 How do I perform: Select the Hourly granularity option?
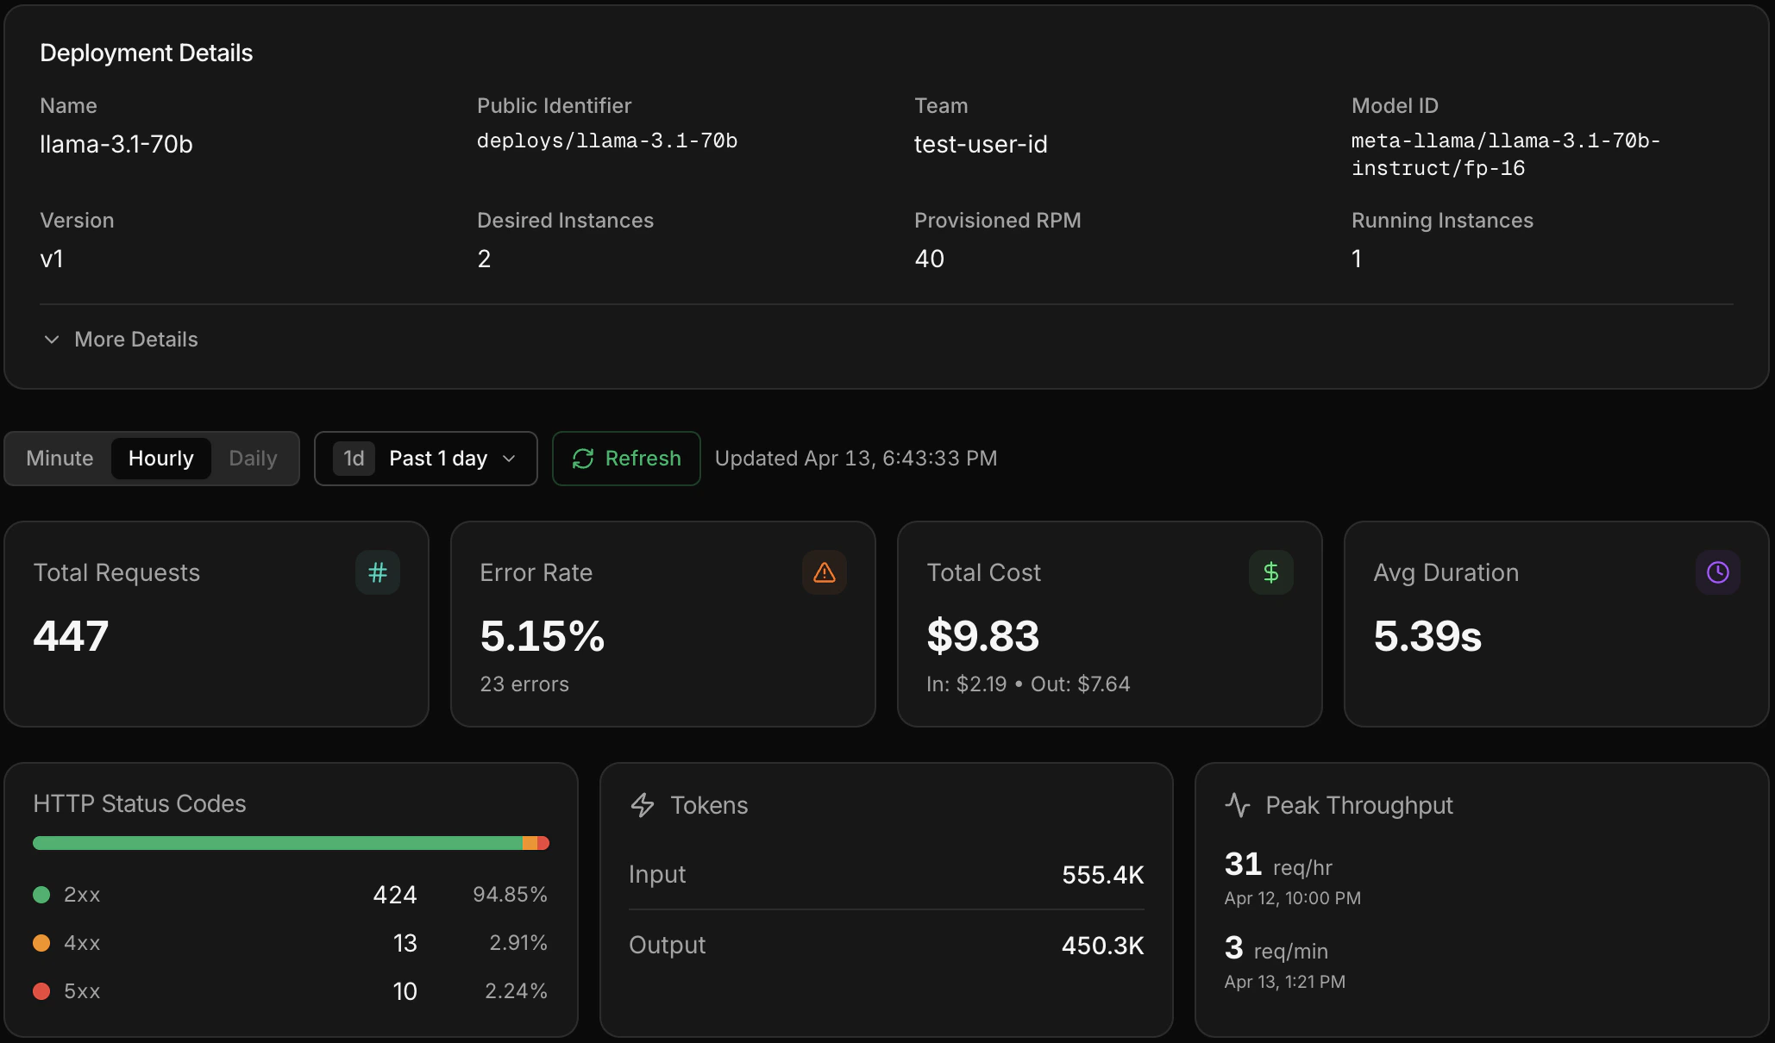point(160,458)
